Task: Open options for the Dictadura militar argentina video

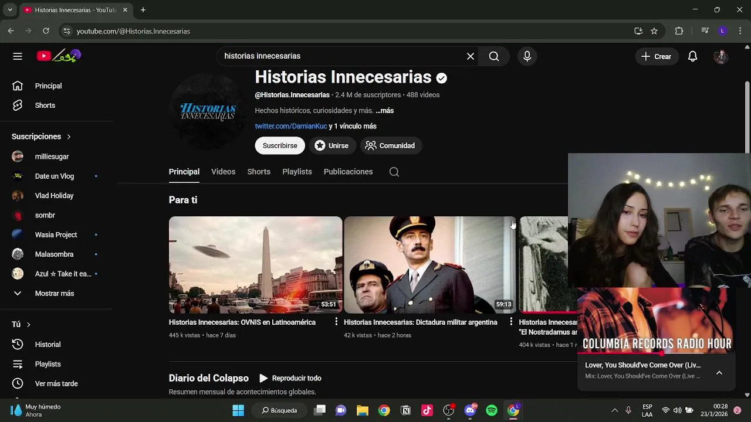Action: point(511,322)
